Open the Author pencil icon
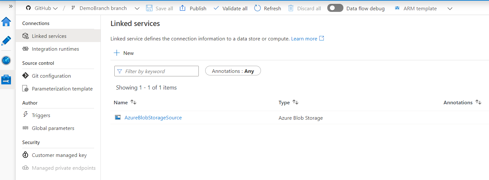Screen dimensions: 489x180 coord(6,41)
